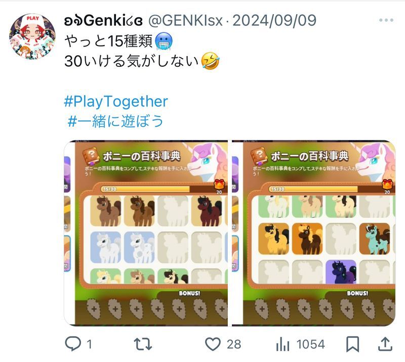Viewport: 405px width, 362px height.
Task: Click the Genki display name
Action: click(x=103, y=20)
